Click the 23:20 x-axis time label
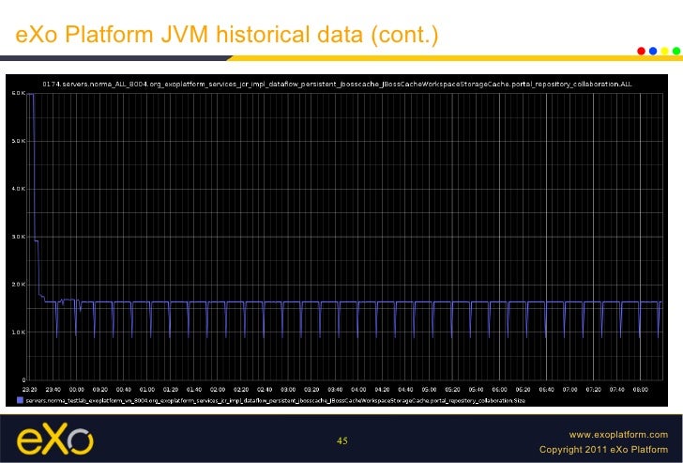This screenshot has width=683, height=463. pyautogui.click(x=30, y=390)
